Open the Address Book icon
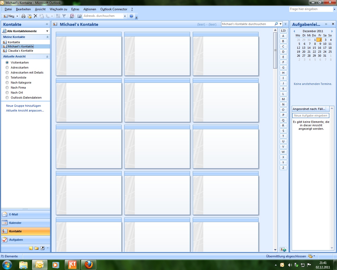The height and width of the screenshot is (270, 337). tap(79, 16)
